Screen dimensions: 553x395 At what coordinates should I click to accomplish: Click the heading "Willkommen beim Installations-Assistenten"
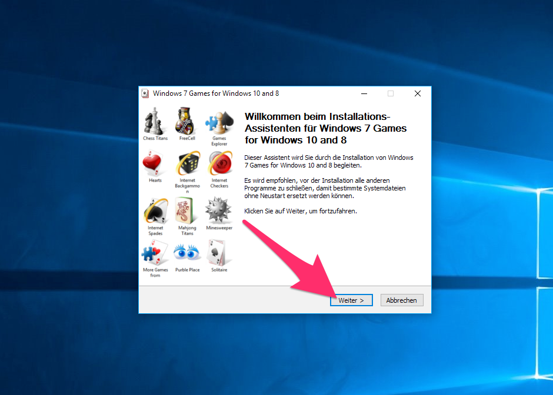325,128
